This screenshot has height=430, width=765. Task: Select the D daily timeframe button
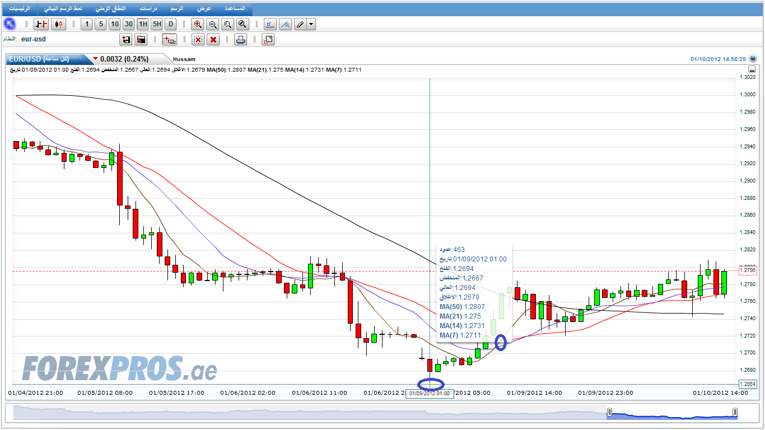click(171, 24)
